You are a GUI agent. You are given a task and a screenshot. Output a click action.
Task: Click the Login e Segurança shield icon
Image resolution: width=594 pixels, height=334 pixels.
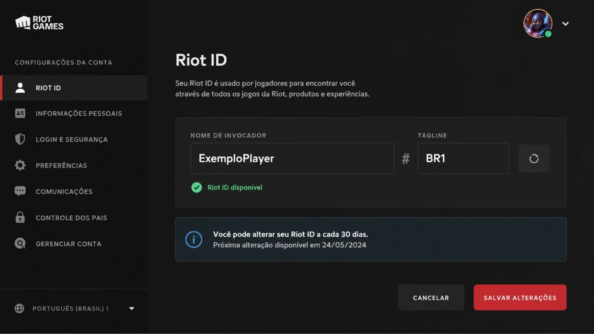click(20, 139)
